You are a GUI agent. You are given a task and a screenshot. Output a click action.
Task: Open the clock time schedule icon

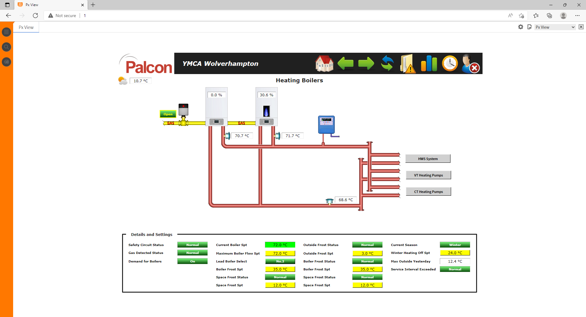pos(450,64)
